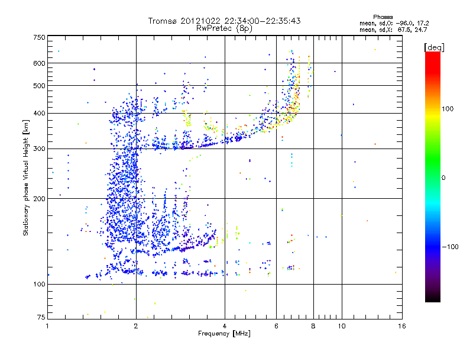Image resolution: width=473 pixels, height=355 pixels.
Task: Click the x-axis tick label '6'
Action: click(x=276, y=326)
